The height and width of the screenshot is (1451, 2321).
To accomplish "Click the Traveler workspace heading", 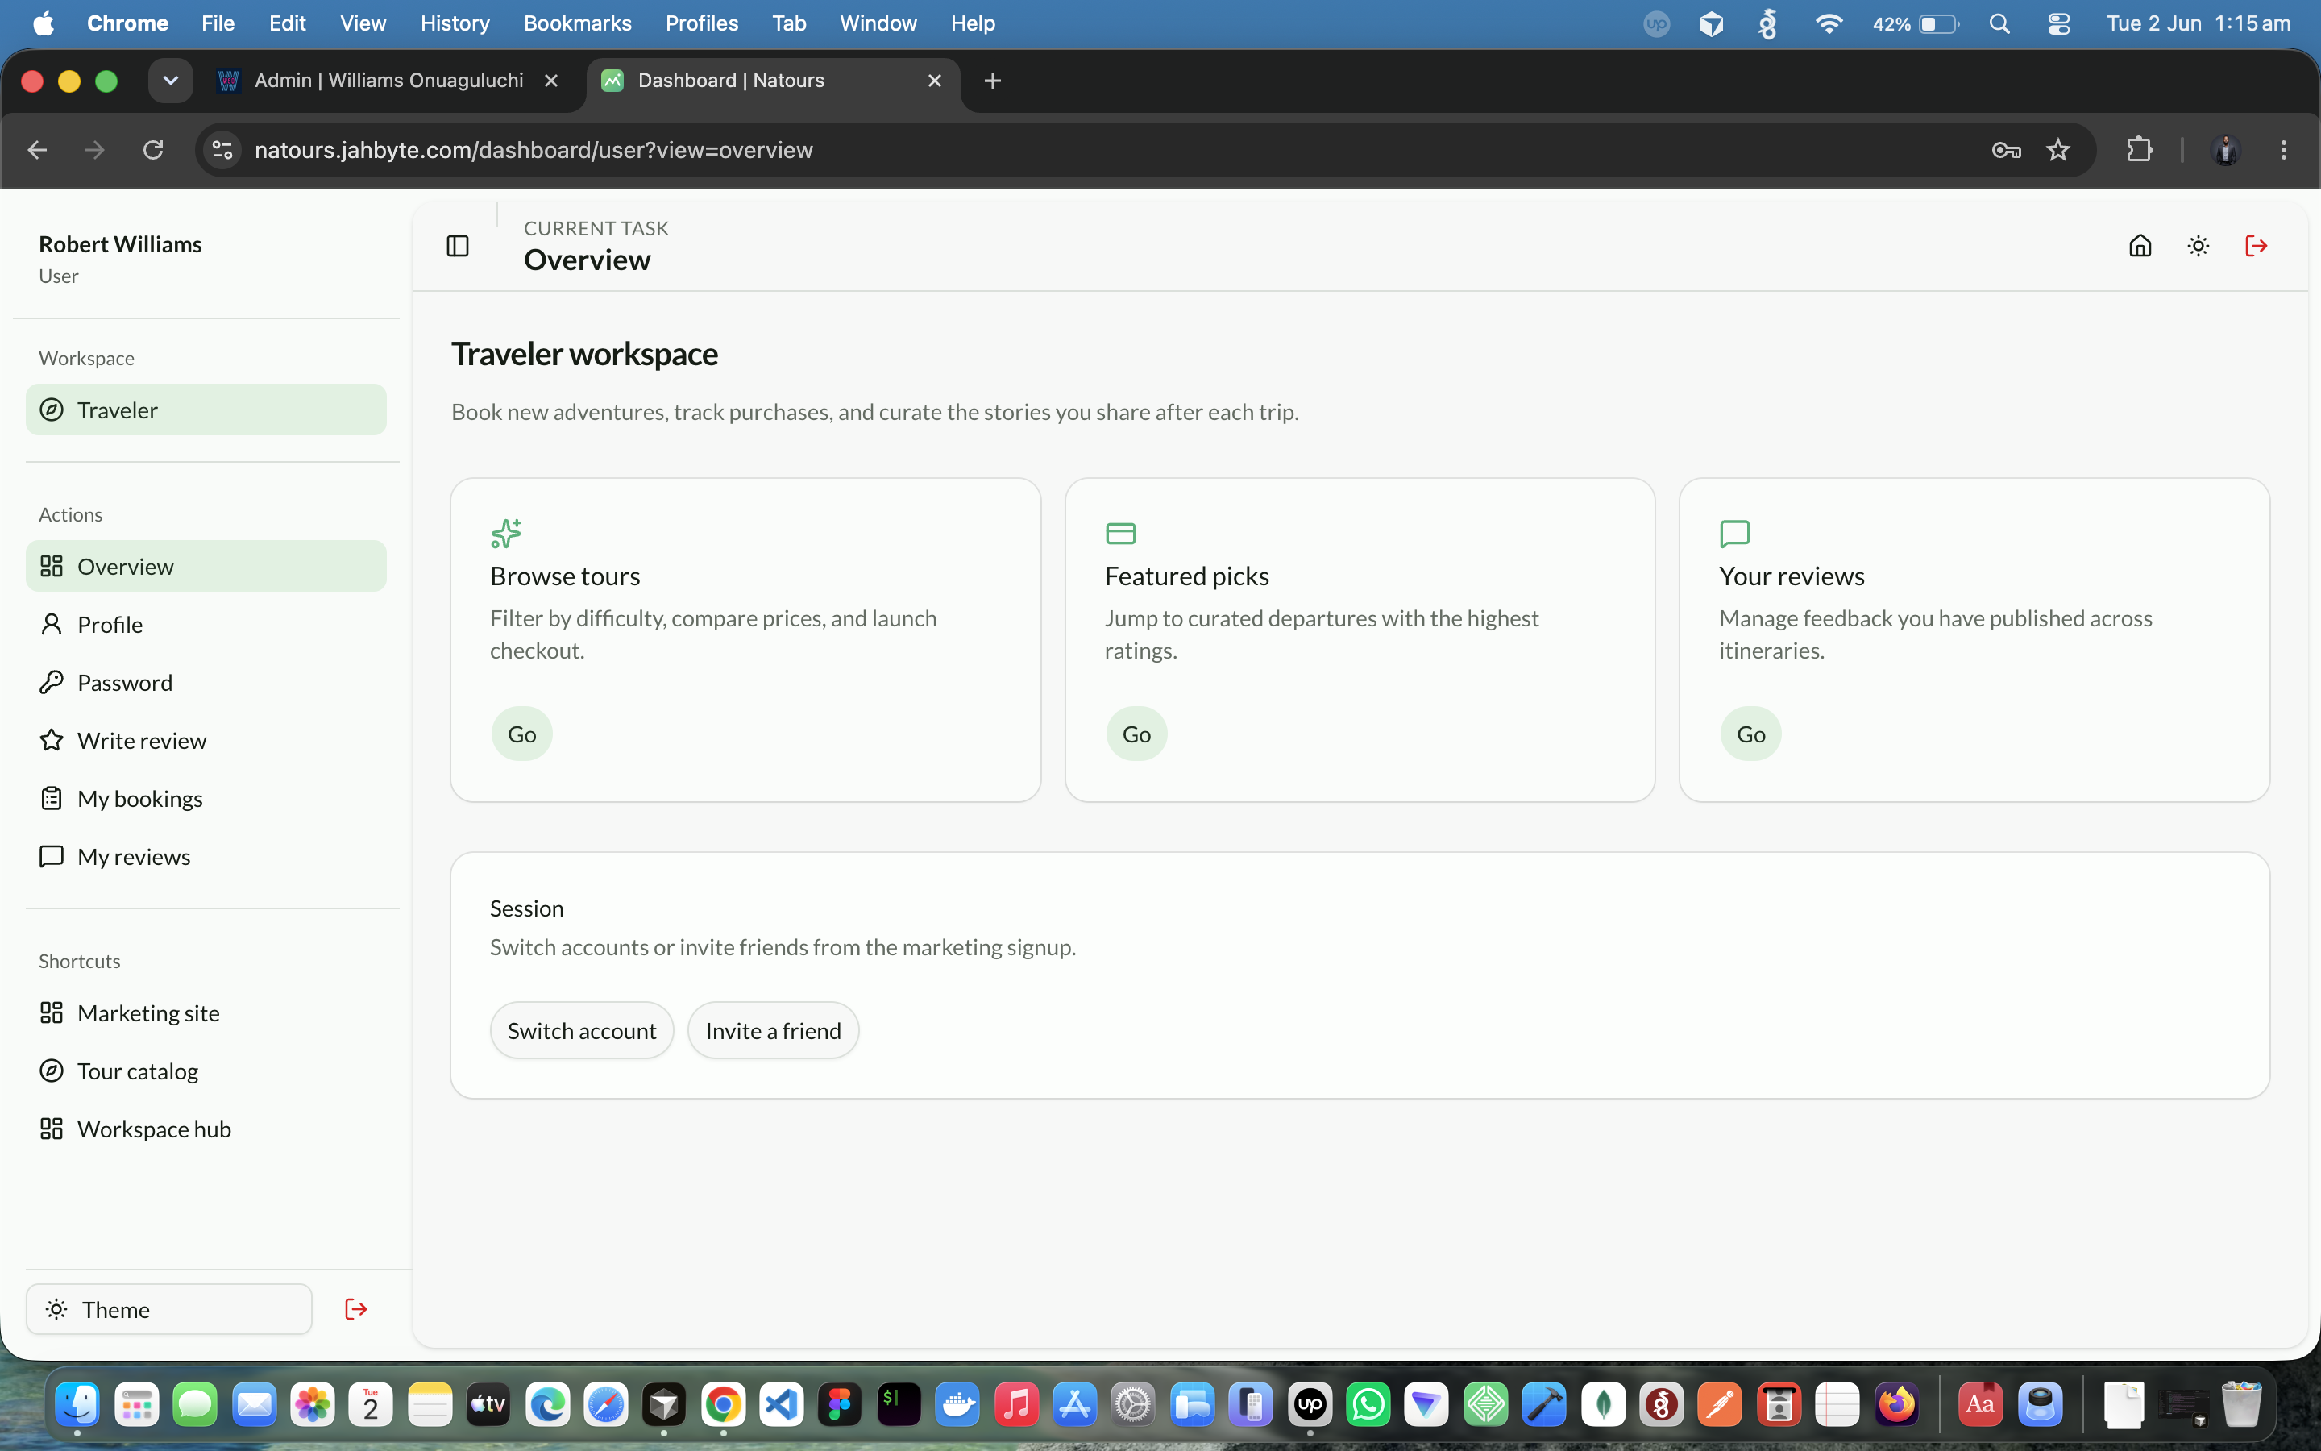I will [x=584, y=353].
